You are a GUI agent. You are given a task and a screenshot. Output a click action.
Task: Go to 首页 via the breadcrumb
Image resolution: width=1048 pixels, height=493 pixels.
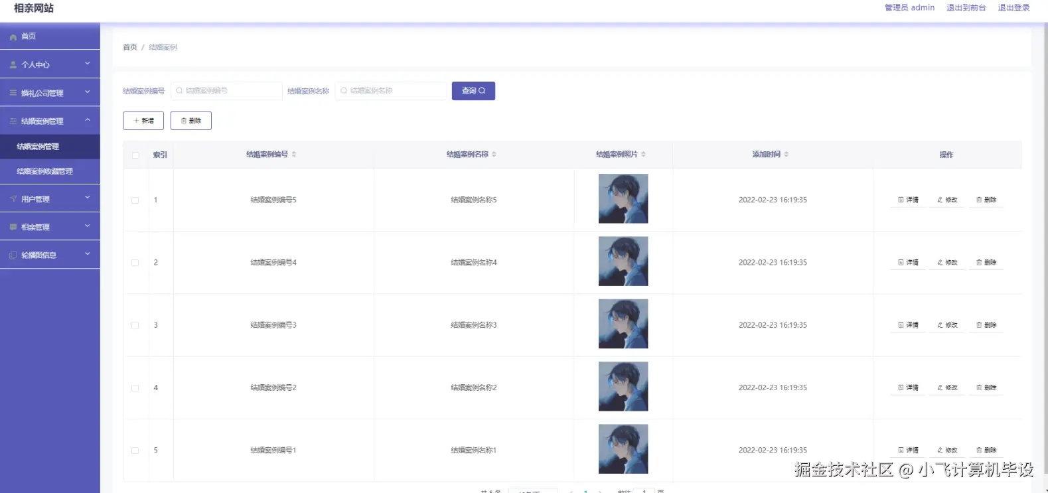click(130, 47)
